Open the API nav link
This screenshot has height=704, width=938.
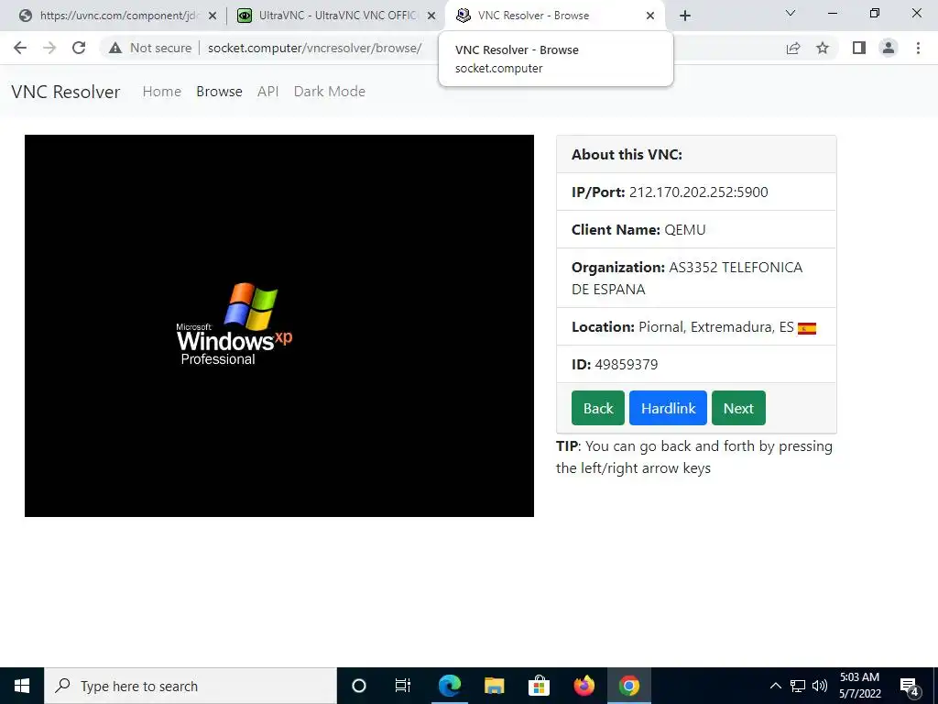(268, 92)
